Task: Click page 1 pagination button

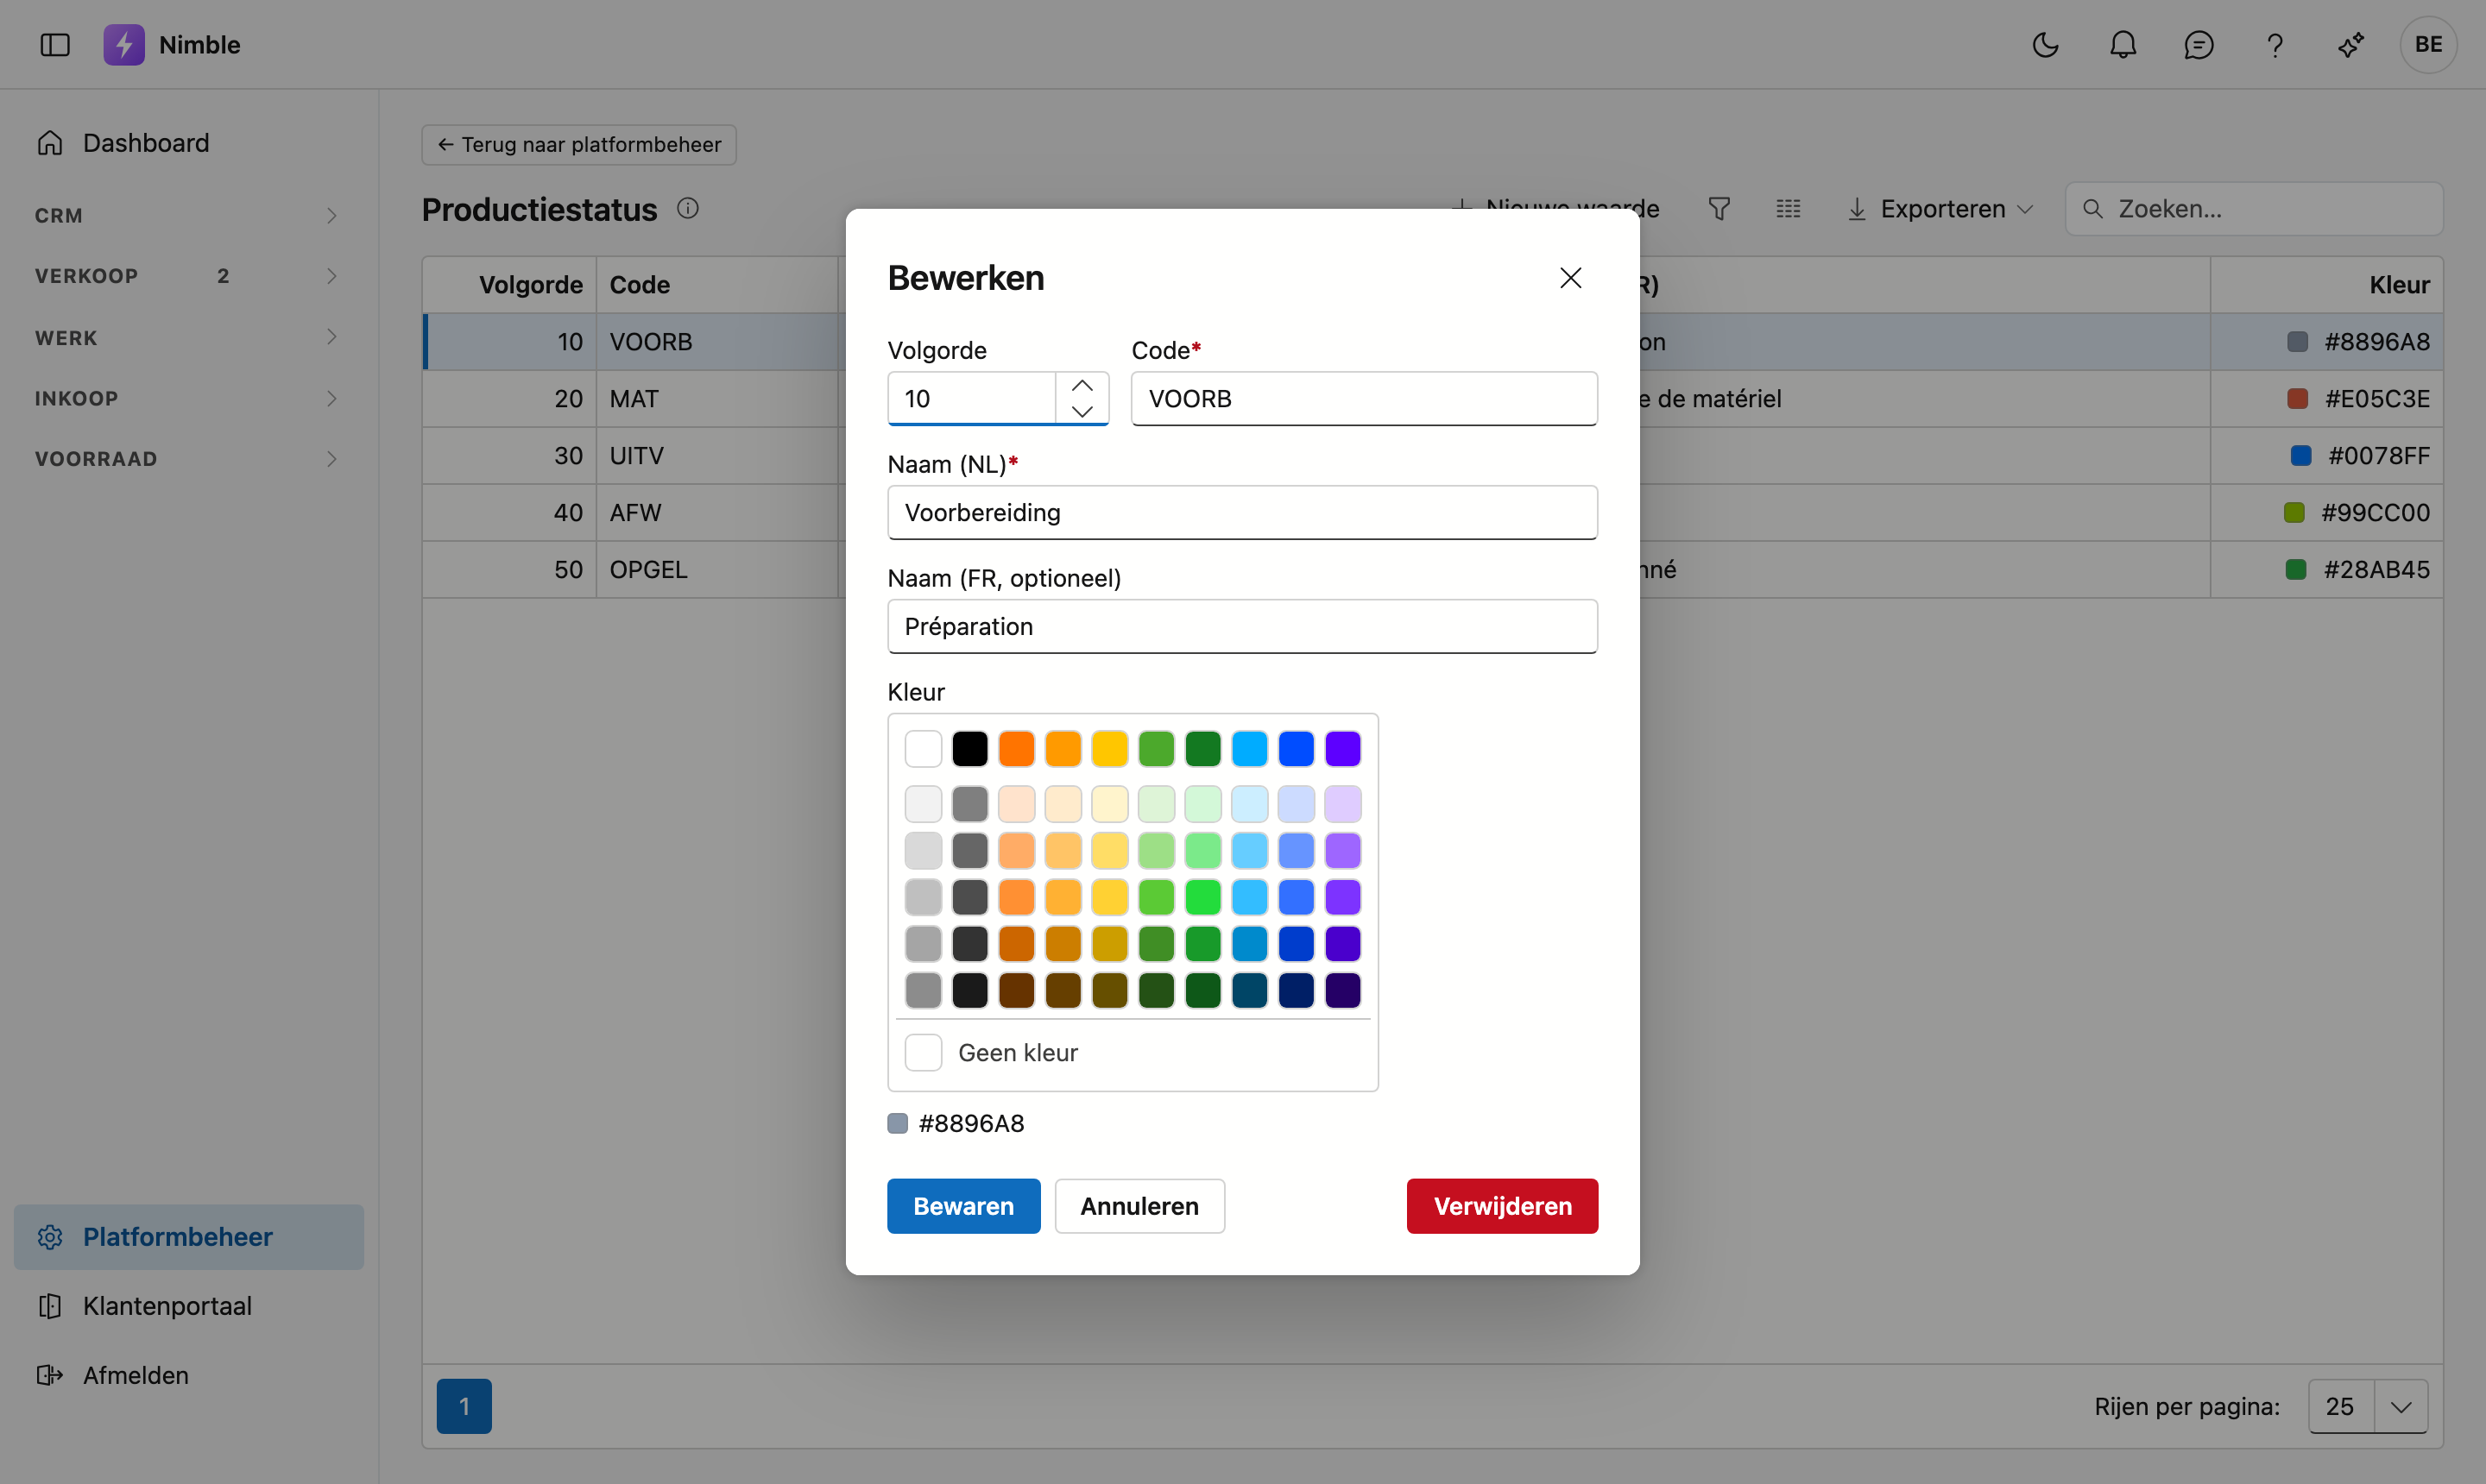Action: [x=464, y=1407]
